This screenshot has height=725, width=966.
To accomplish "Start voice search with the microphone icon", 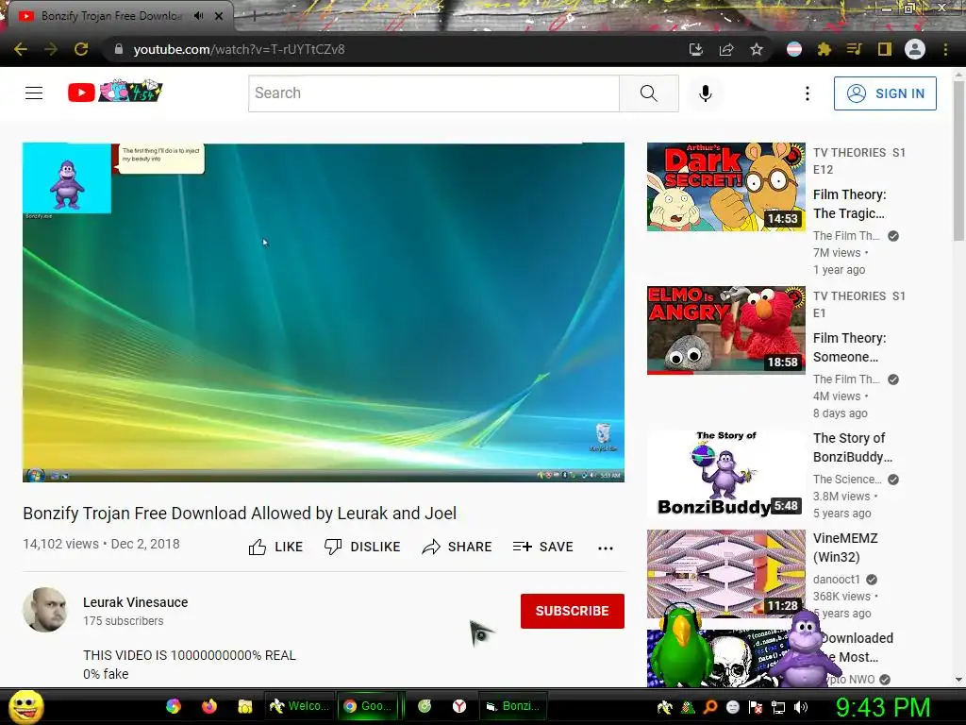I will (x=706, y=93).
